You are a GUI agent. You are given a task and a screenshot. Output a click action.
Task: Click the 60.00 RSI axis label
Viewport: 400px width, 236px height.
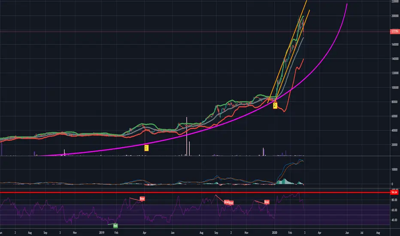pos(394,210)
